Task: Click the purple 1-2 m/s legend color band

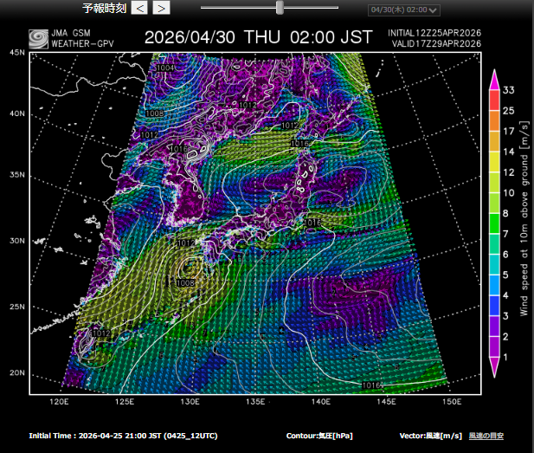Action: point(494,346)
